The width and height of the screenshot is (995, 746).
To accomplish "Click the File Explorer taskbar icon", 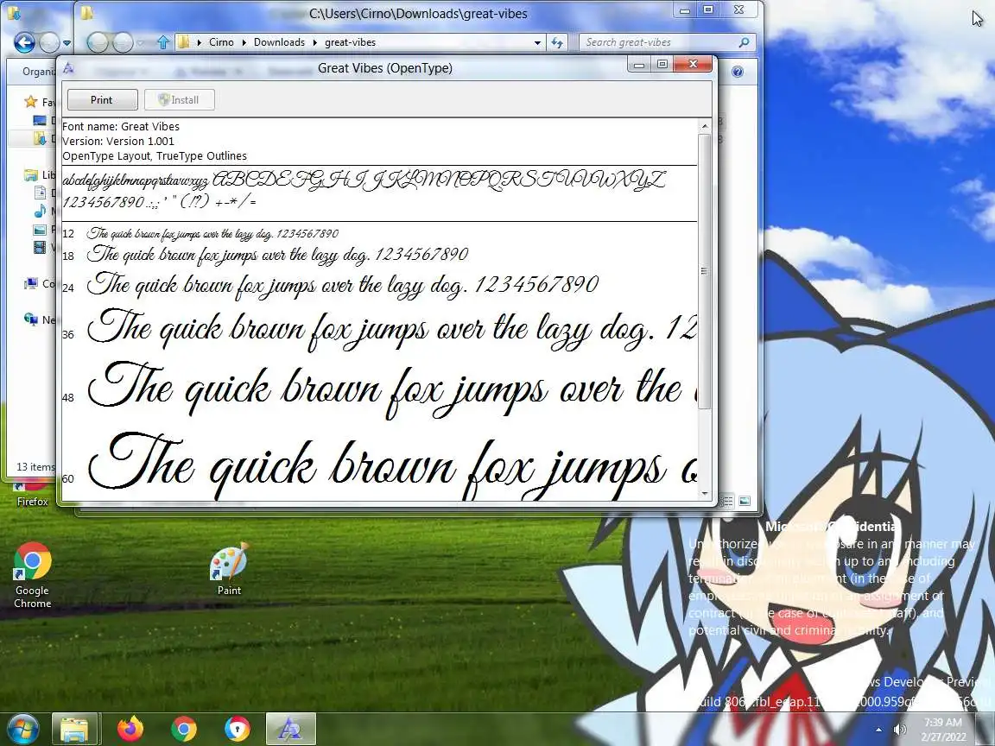I will [x=75, y=729].
